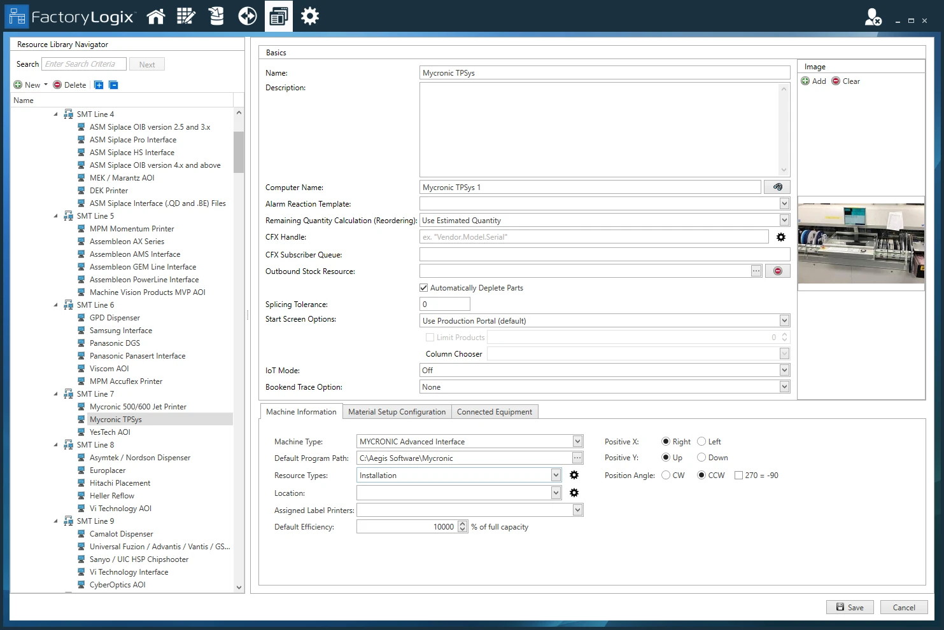Screen dimensions: 944x630
Task: Open the IoT Mode dropdown
Action: click(x=784, y=369)
